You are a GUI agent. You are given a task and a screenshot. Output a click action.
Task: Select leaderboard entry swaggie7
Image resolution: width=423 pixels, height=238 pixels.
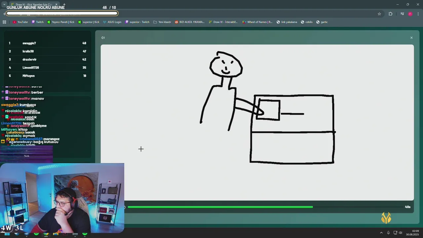pyautogui.click(x=47, y=43)
